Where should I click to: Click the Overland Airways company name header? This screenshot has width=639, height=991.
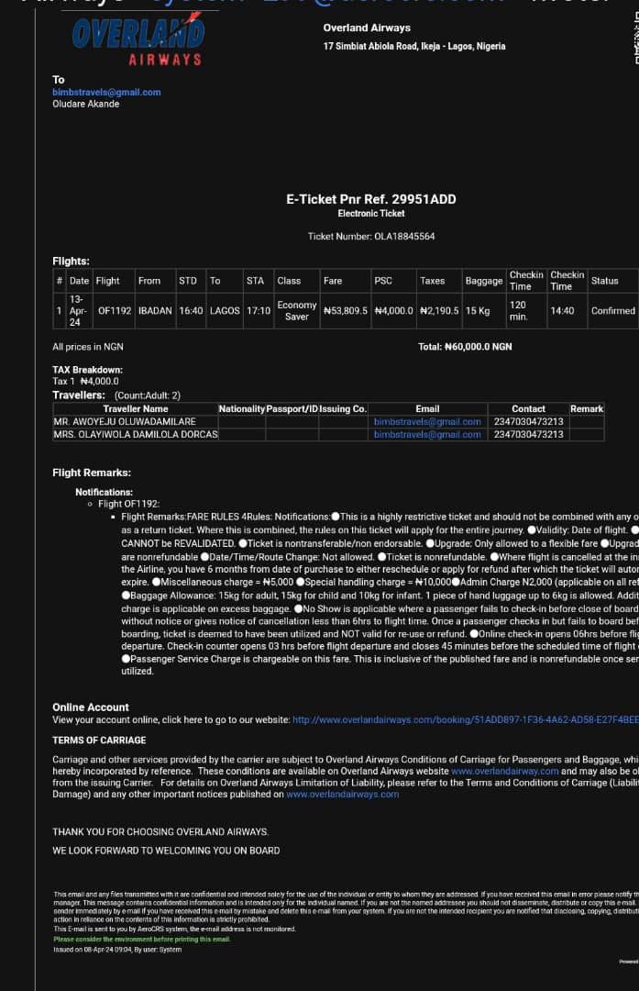367,28
